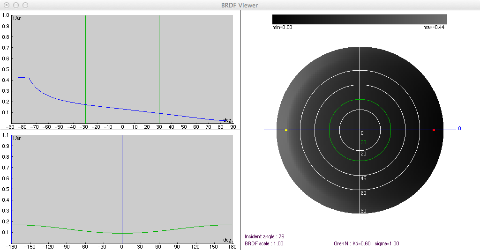Click the 20 degree ring label
The width and height of the screenshot is (480, 250).
(x=363, y=154)
